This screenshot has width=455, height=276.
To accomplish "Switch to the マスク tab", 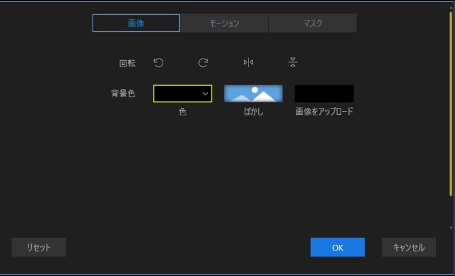I will (x=312, y=23).
